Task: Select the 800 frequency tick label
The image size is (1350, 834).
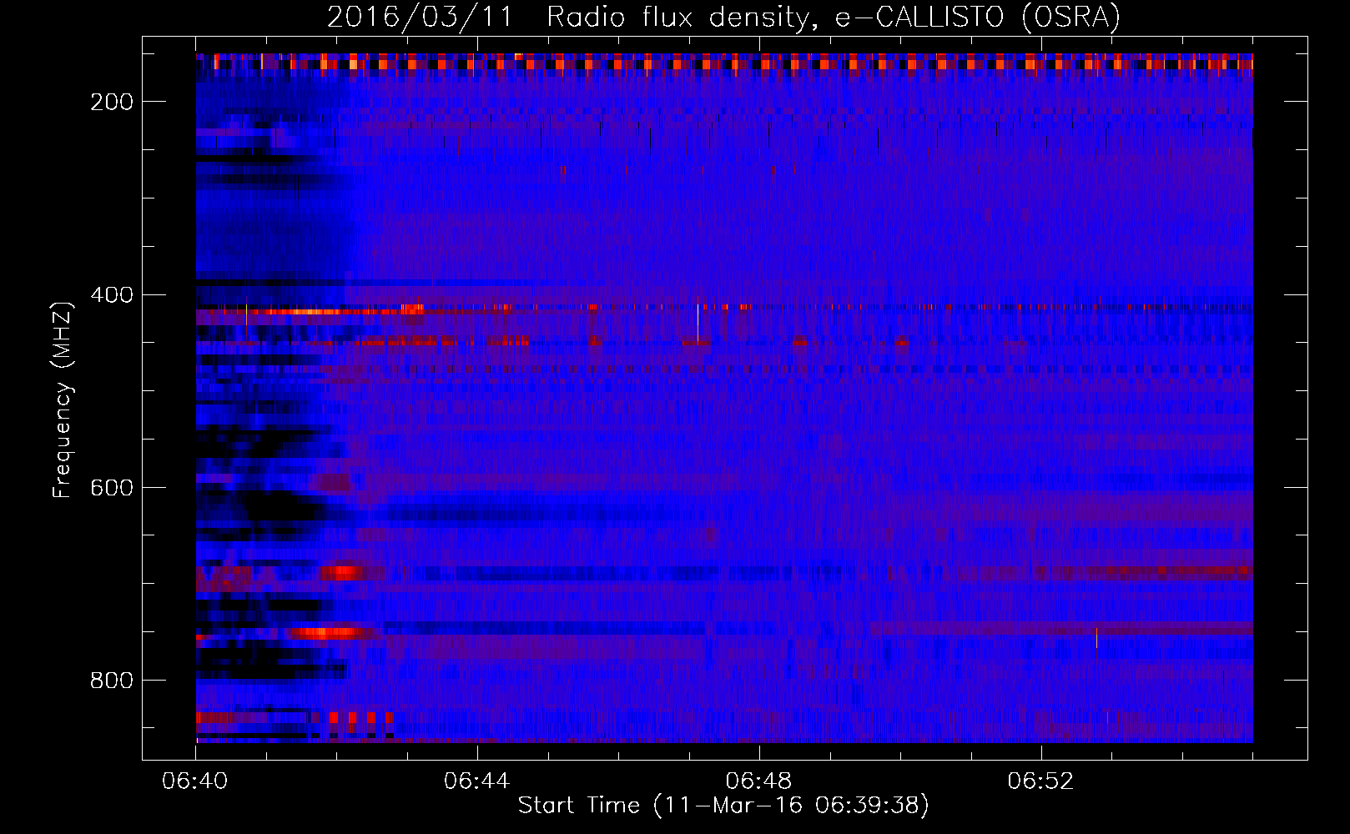Action: coord(112,681)
